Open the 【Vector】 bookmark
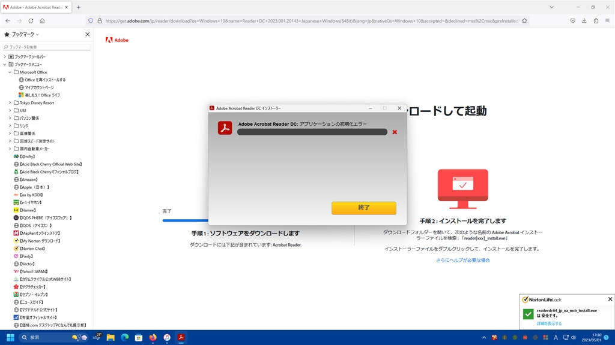This screenshot has height=345, width=615. click(24, 264)
